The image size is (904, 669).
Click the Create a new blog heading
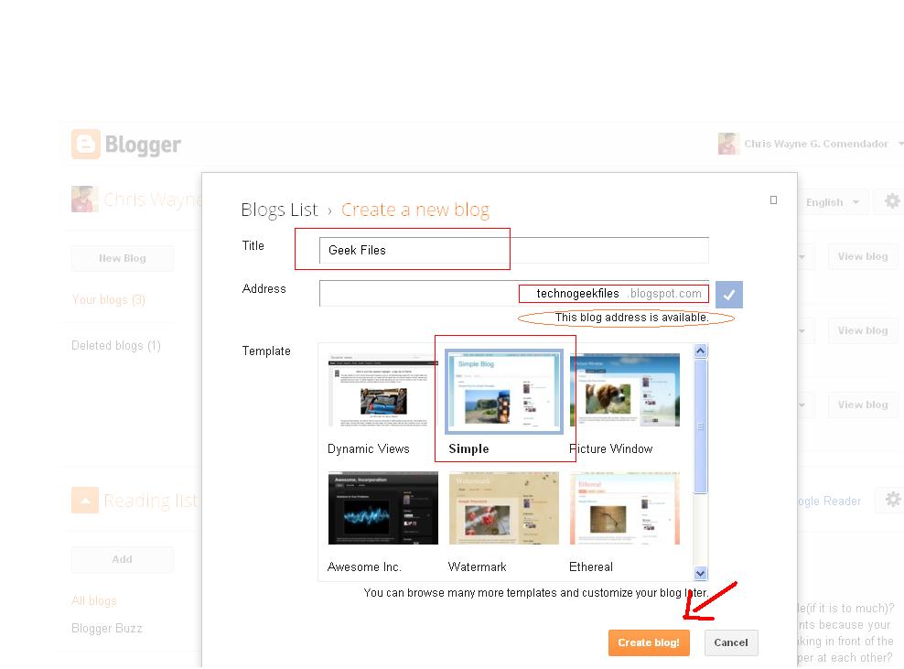[x=415, y=210]
